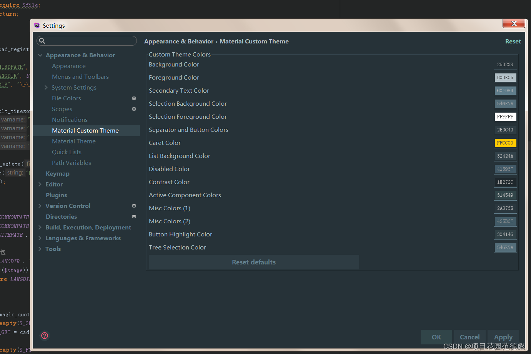Pick Misc Colors (2) swatch 425B67
This screenshot has height=354, width=531.
pos(505,221)
